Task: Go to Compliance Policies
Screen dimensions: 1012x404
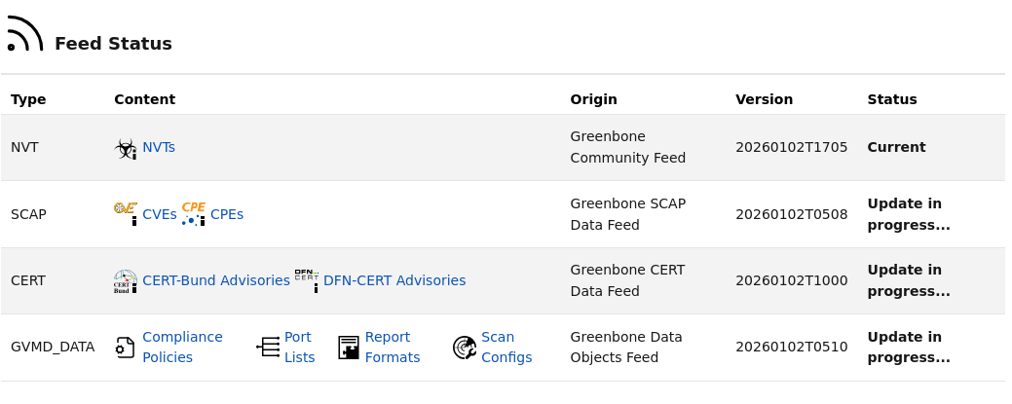Action: coord(182,348)
